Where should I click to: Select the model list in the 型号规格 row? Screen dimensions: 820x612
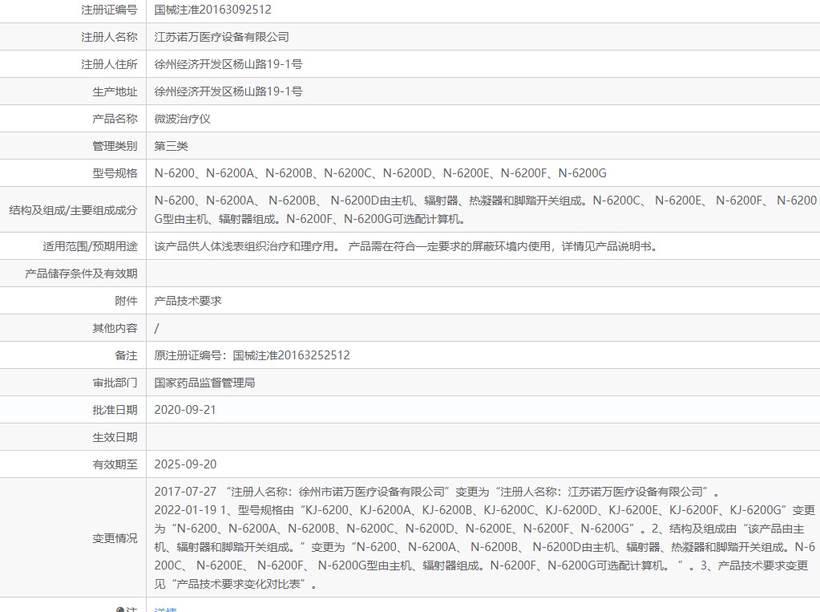click(380, 173)
